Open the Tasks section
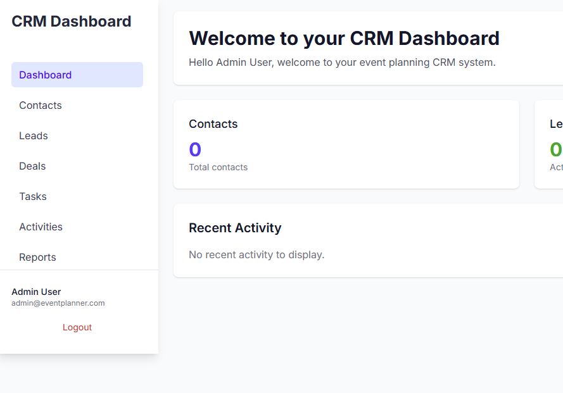The image size is (563, 393). click(77, 196)
